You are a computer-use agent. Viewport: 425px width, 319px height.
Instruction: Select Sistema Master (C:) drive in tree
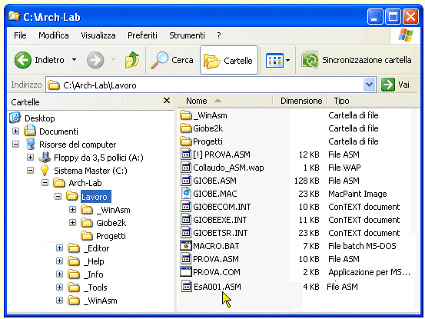[x=91, y=171]
